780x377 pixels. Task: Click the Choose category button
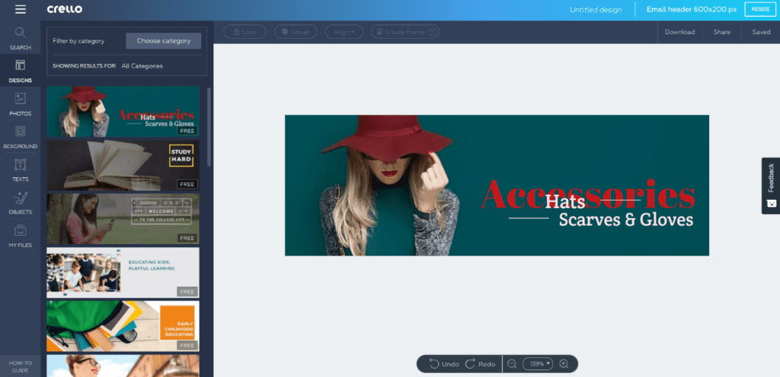pyautogui.click(x=164, y=41)
